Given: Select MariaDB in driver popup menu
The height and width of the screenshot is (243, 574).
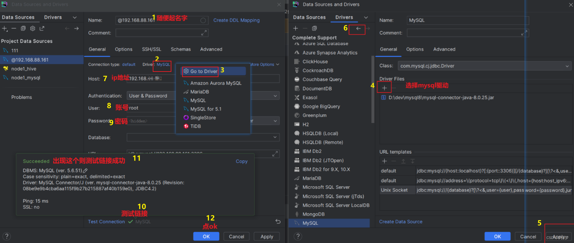Looking at the screenshot, I should click(x=213, y=92).
